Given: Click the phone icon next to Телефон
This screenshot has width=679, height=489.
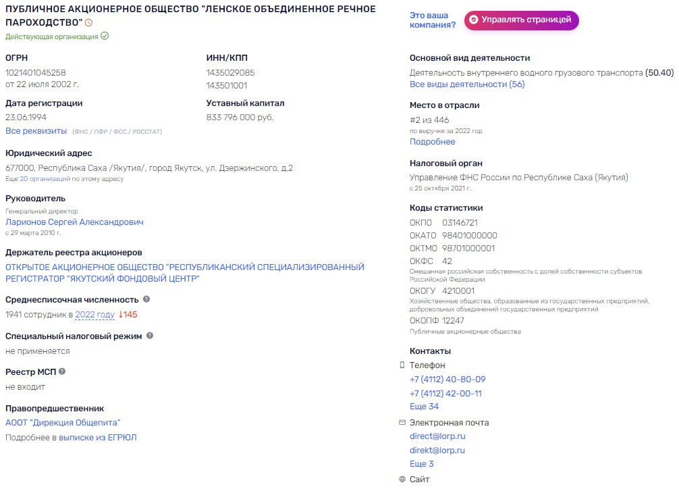Looking at the screenshot, I should point(402,365).
